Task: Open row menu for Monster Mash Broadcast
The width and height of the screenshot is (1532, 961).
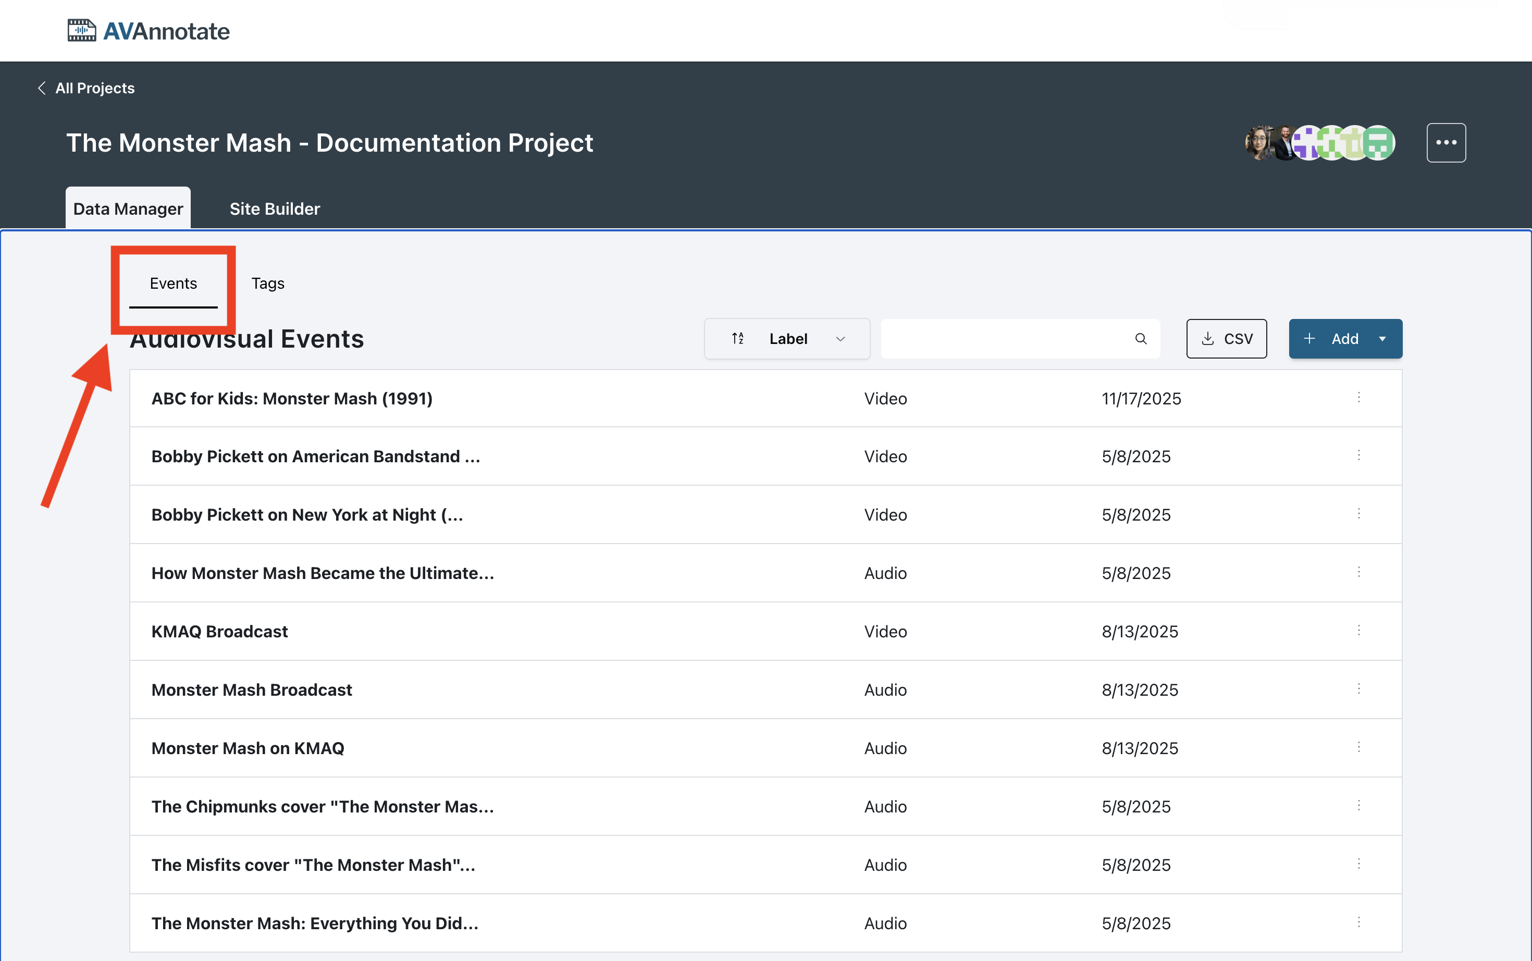Action: click(1358, 689)
